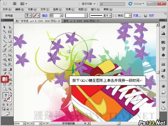Image resolution: width=168 pixels, height=126 pixels.
Task: Open the Symbols panel club icon
Action: (163, 55)
